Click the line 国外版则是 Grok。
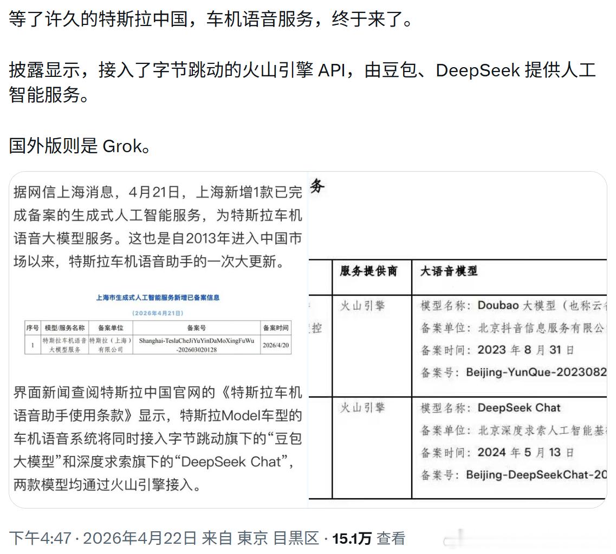The height and width of the screenshot is (554, 616). [x=79, y=146]
